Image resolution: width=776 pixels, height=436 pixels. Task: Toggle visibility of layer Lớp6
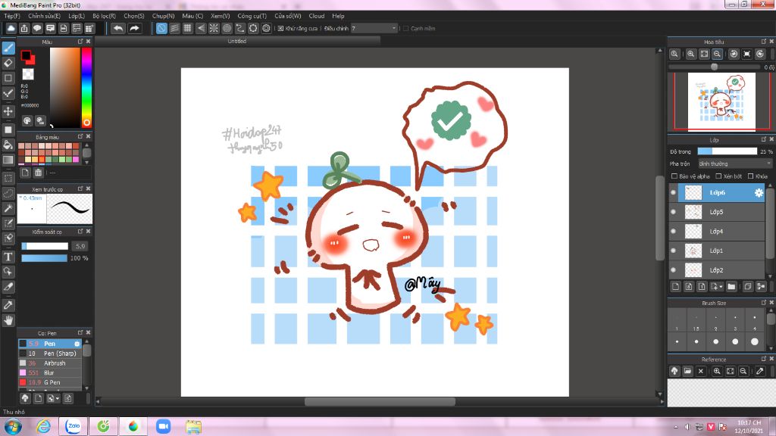point(673,192)
